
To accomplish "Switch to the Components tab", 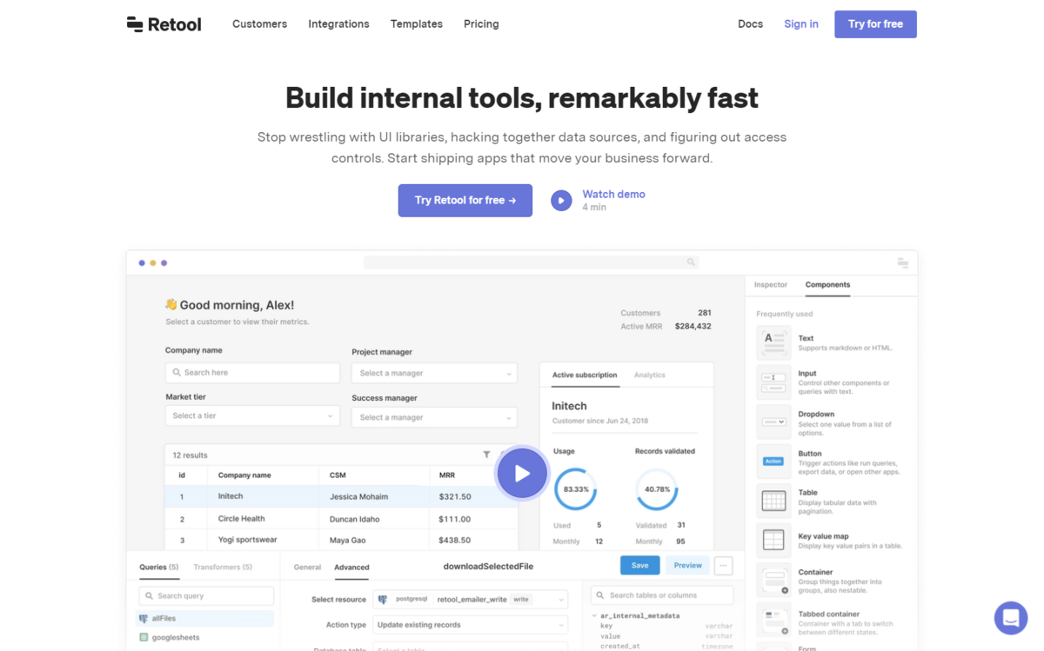I will pyautogui.click(x=827, y=285).
